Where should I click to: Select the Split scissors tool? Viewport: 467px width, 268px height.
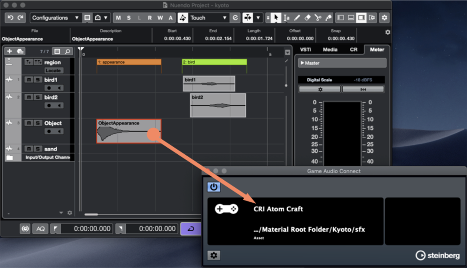tap(318, 18)
